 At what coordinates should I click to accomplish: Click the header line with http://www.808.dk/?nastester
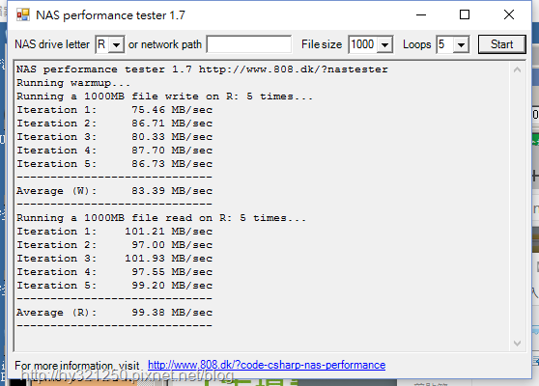[202, 69]
